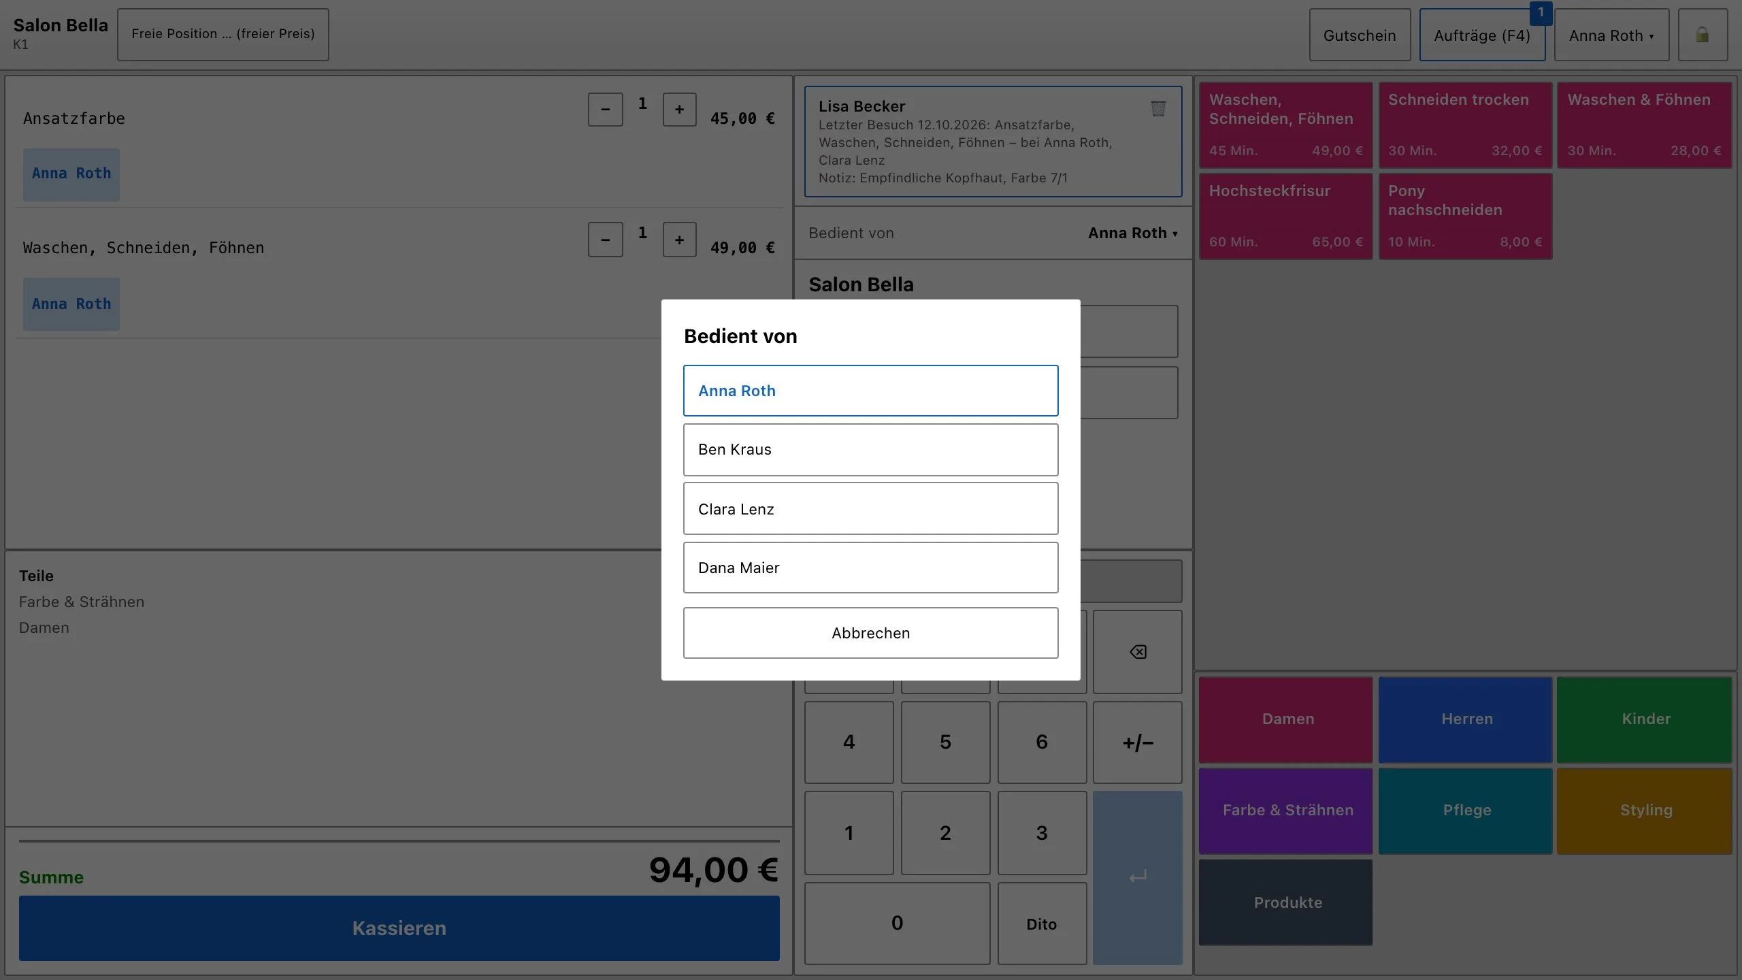The width and height of the screenshot is (1742, 980).
Task: Open Anna Roth user dropdown in header
Action: pos(1611,35)
